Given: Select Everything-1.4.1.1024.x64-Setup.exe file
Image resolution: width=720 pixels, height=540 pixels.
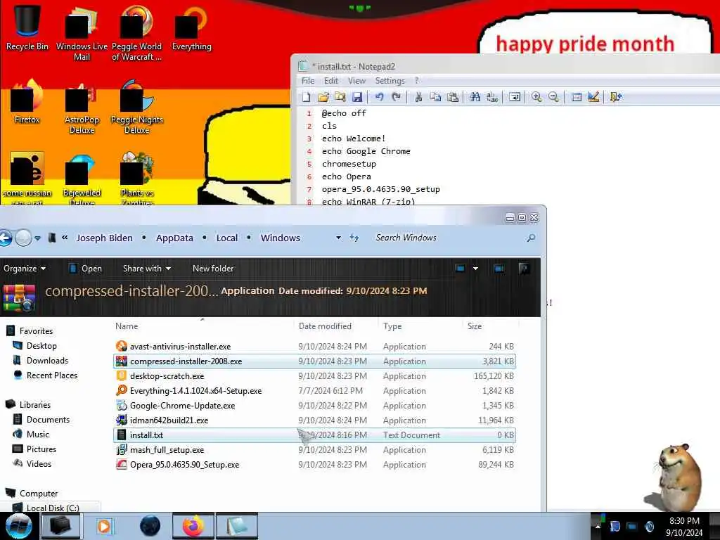Looking at the screenshot, I should tap(314, 391).
